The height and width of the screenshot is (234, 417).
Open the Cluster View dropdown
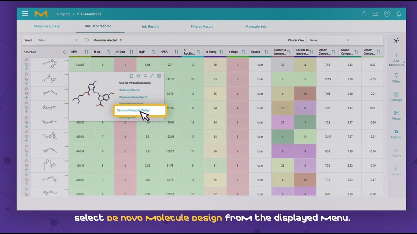(330, 40)
